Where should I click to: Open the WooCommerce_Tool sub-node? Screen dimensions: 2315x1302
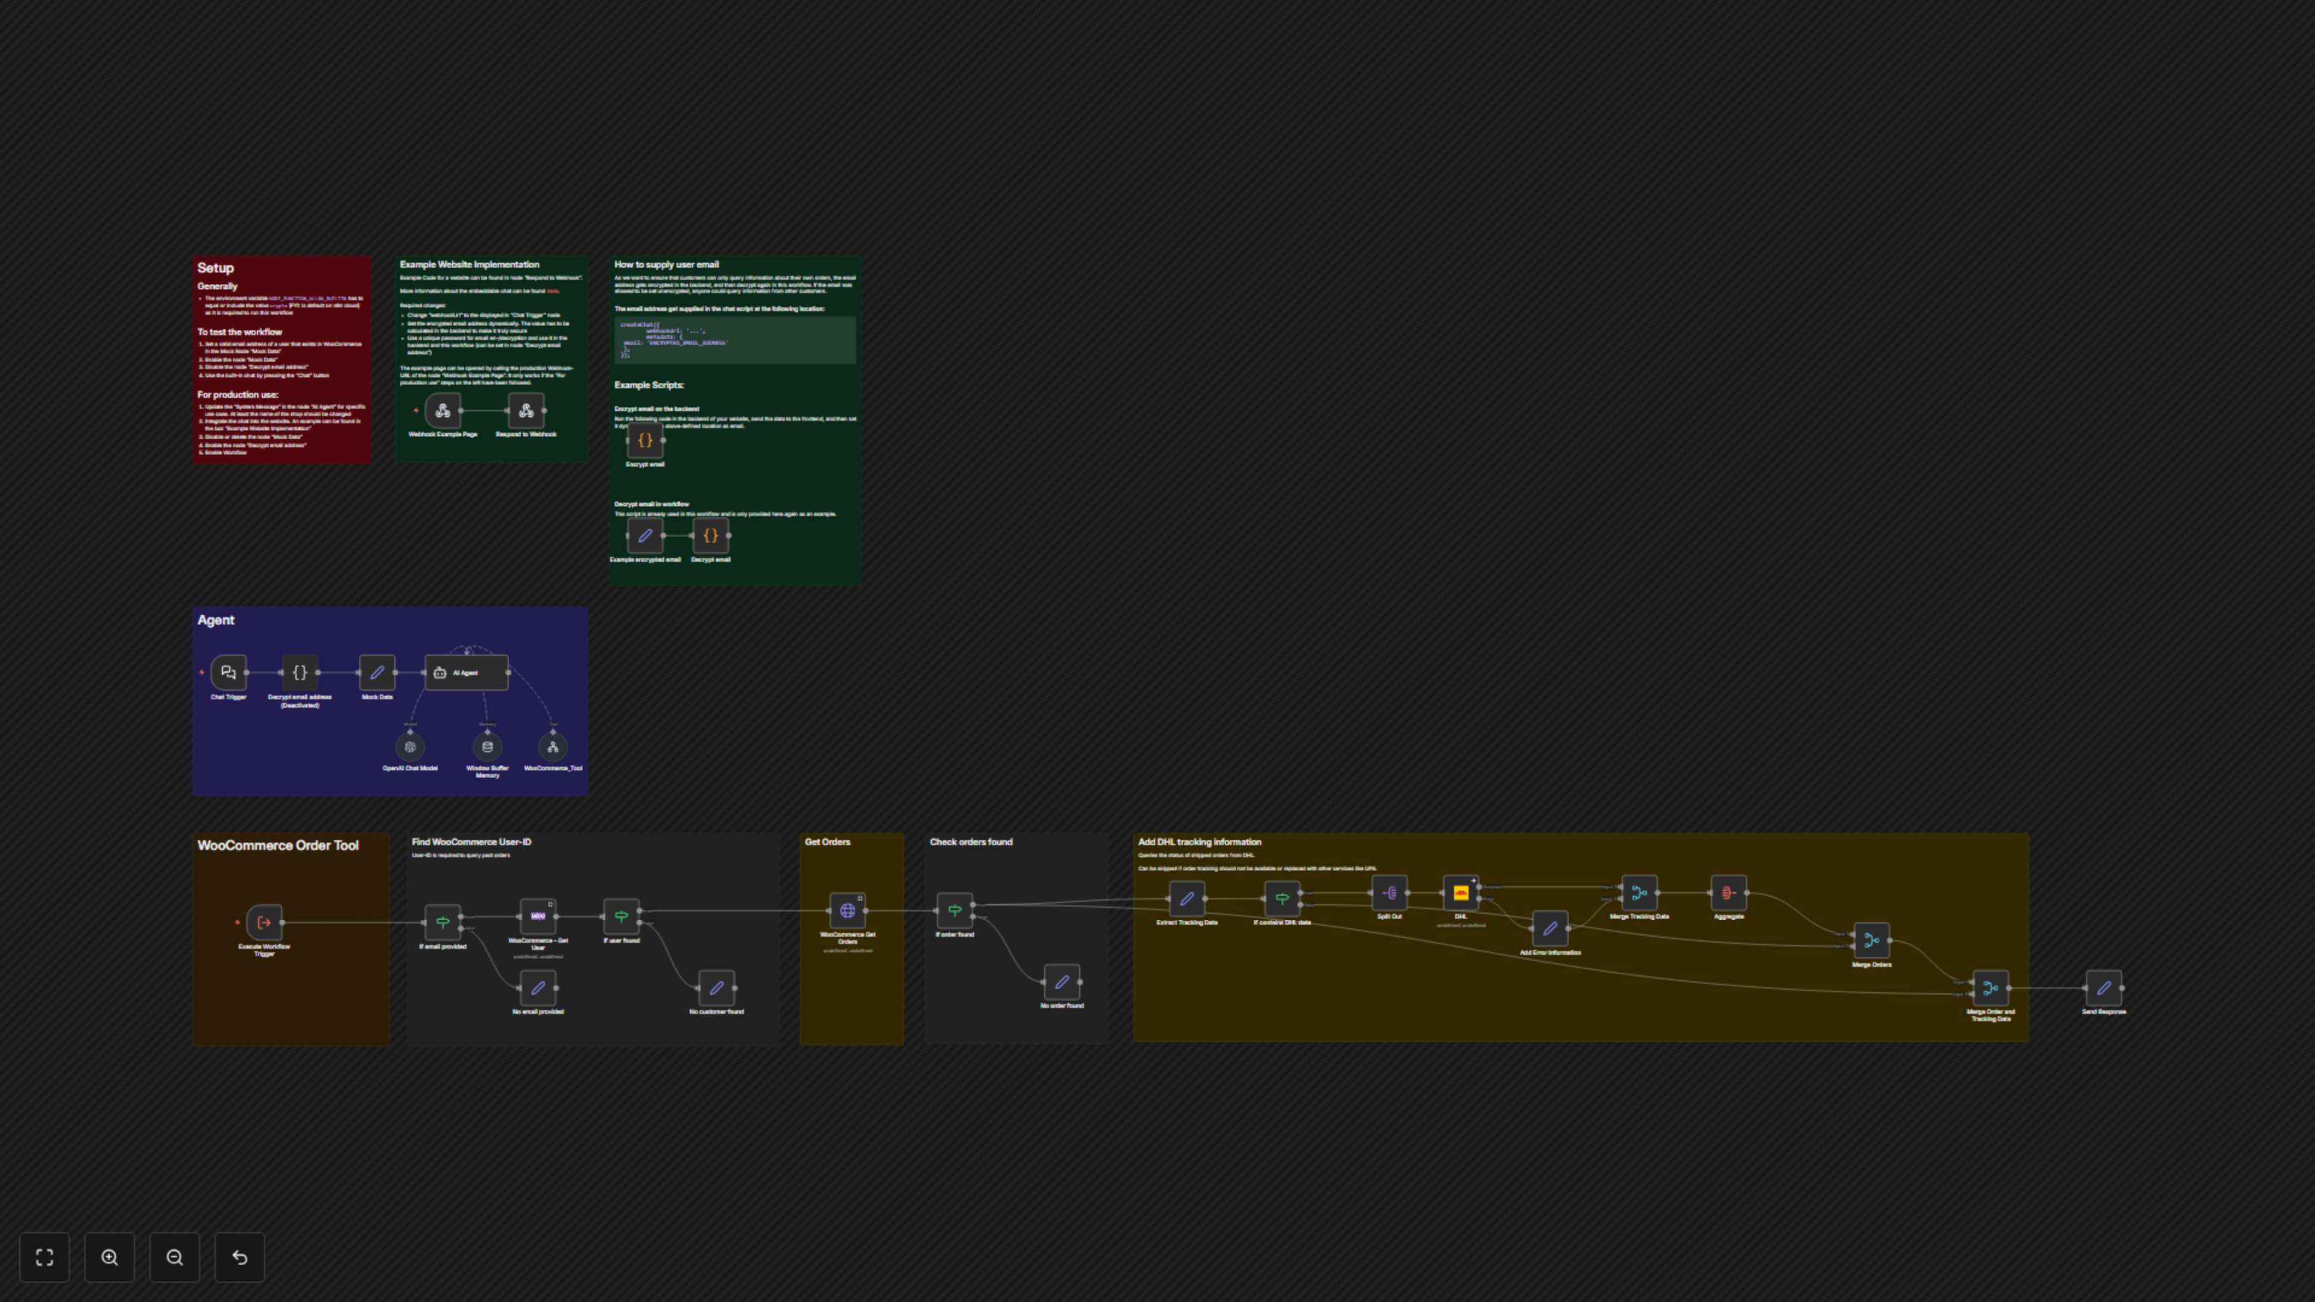pyautogui.click(x=553, y=747)
